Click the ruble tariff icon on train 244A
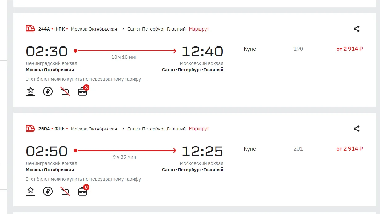 (48, 92)
